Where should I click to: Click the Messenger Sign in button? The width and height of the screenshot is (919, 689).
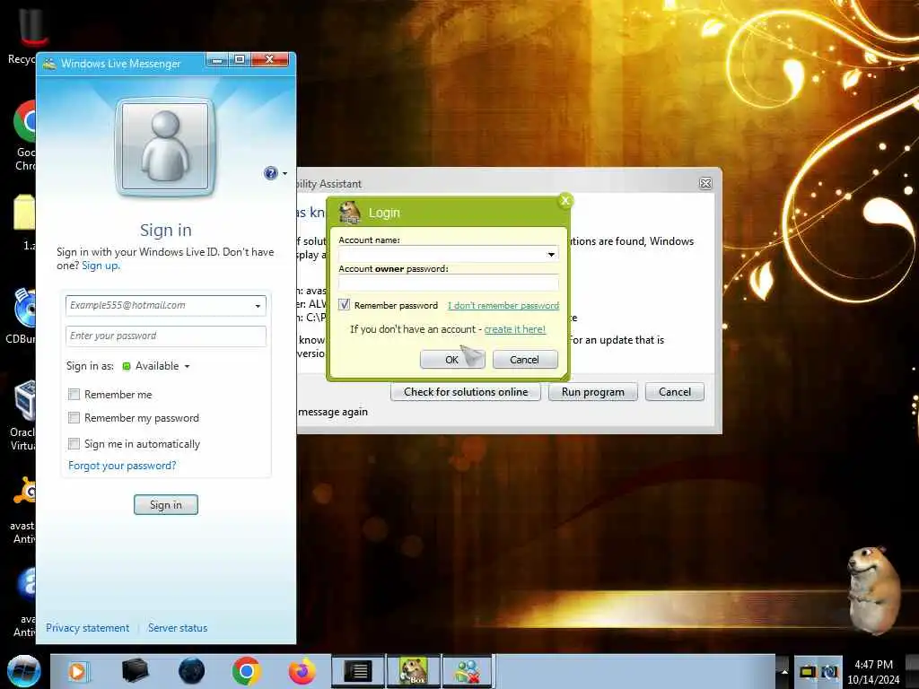pos(166,504)
